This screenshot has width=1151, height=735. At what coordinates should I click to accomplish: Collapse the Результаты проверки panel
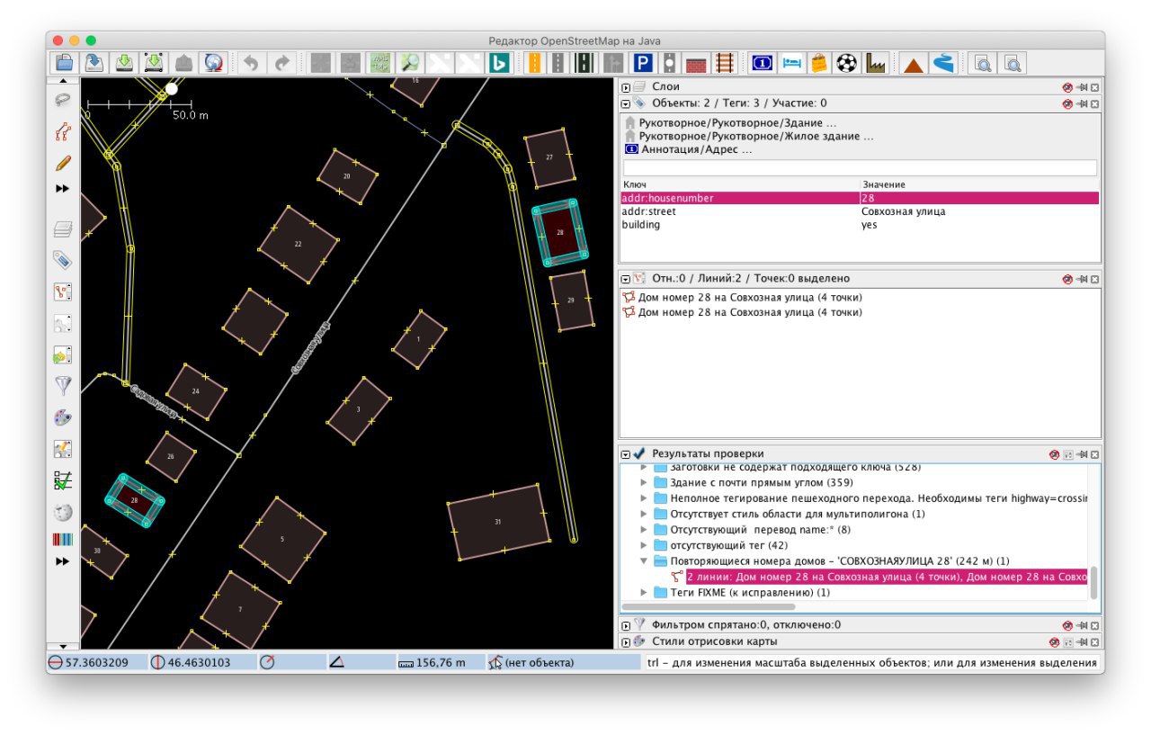click(x=626, y=454)
